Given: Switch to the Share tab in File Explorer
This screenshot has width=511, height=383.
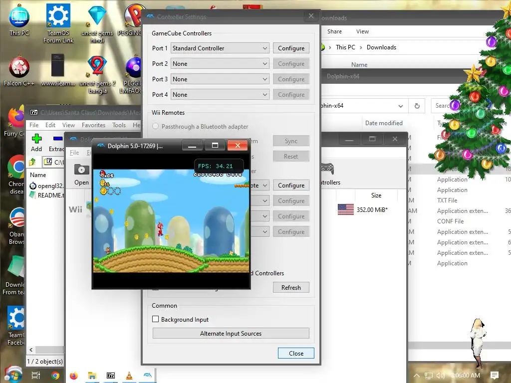Looking at the screenshot, I should pyautogui.click(x=334, y=31).
